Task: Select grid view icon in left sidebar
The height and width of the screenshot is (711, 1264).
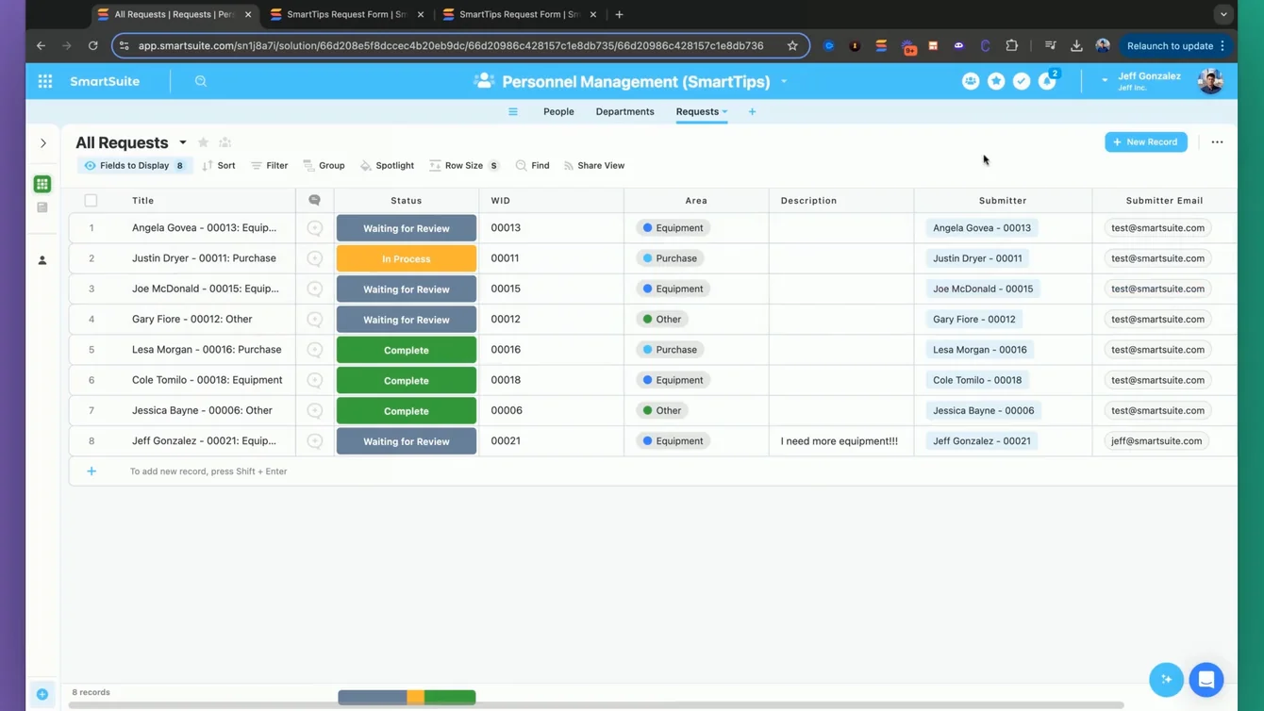Action: click(42, 184)
